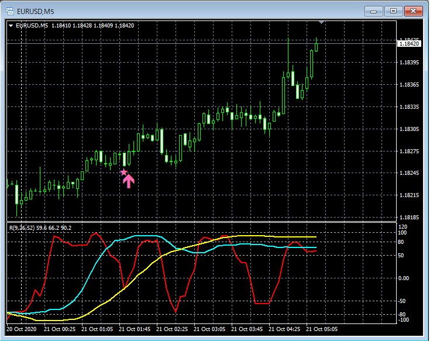This screenshot has height=341, width=430.
Task: Close the EURUSD,M5 chart window
Action: pyautogui.click(x=413, y=11)
